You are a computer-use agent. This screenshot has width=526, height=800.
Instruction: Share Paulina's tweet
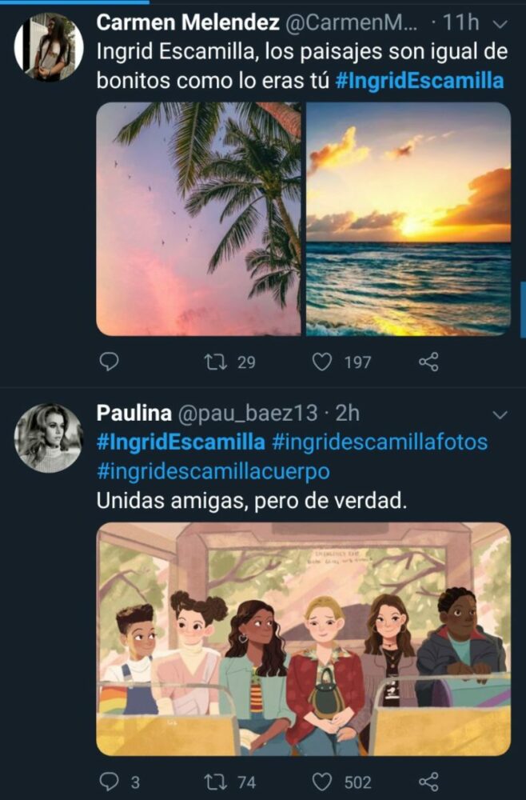(x=428, y=782)
